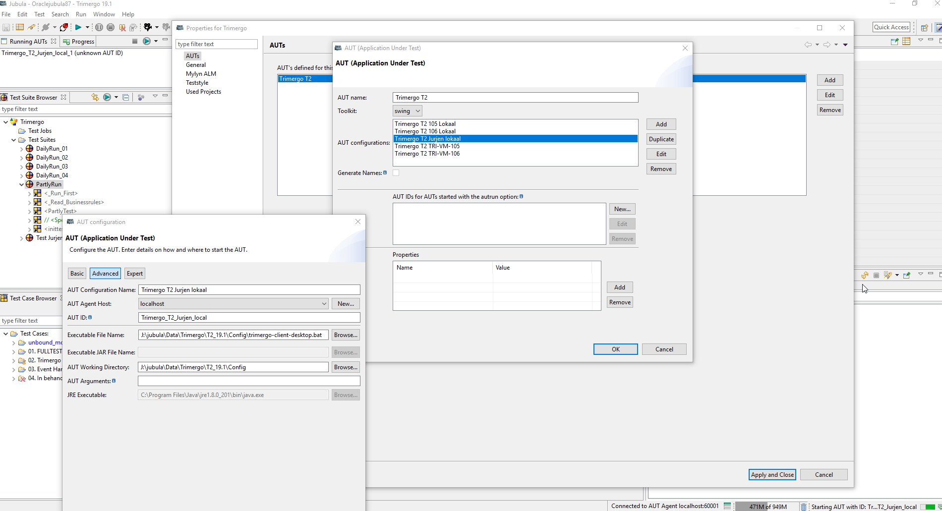Click the Save icon in main toolbar

[6, 27]
